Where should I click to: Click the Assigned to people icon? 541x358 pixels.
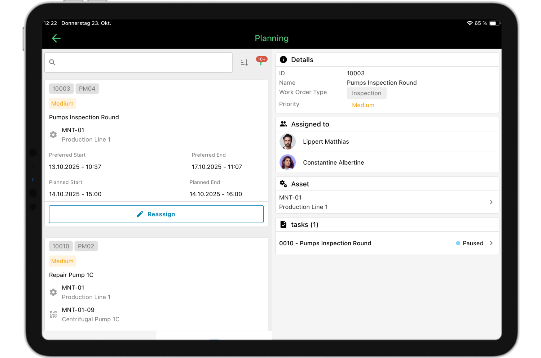coord(283,124)
